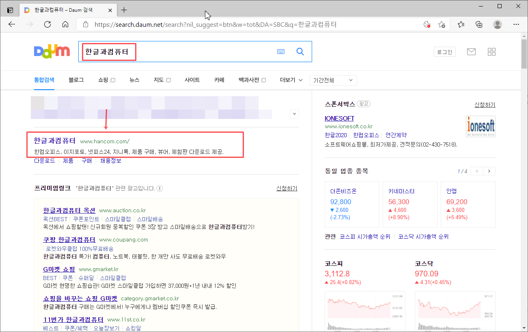The image size is (528, 332).
Task: Open the 쿠팡 한글과컴퓨터 ad link
Action: click(69, 239)
